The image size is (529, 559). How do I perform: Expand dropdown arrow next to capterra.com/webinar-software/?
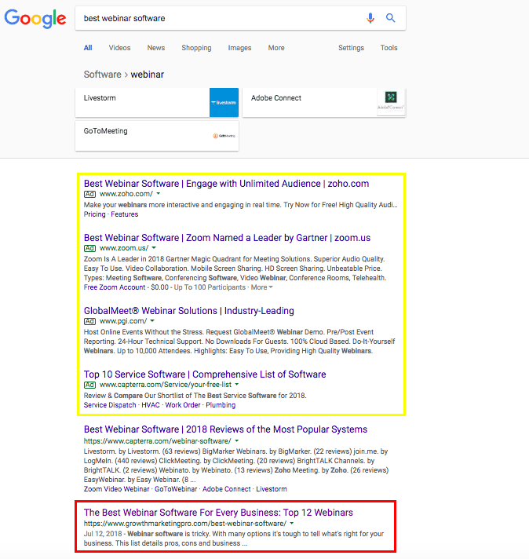[236, 440]
